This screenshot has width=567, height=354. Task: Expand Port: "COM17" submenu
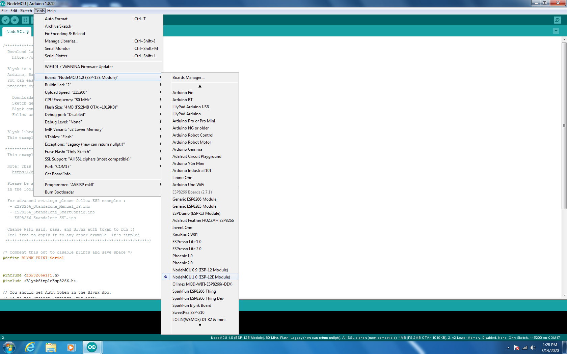(x=98, y=167)
